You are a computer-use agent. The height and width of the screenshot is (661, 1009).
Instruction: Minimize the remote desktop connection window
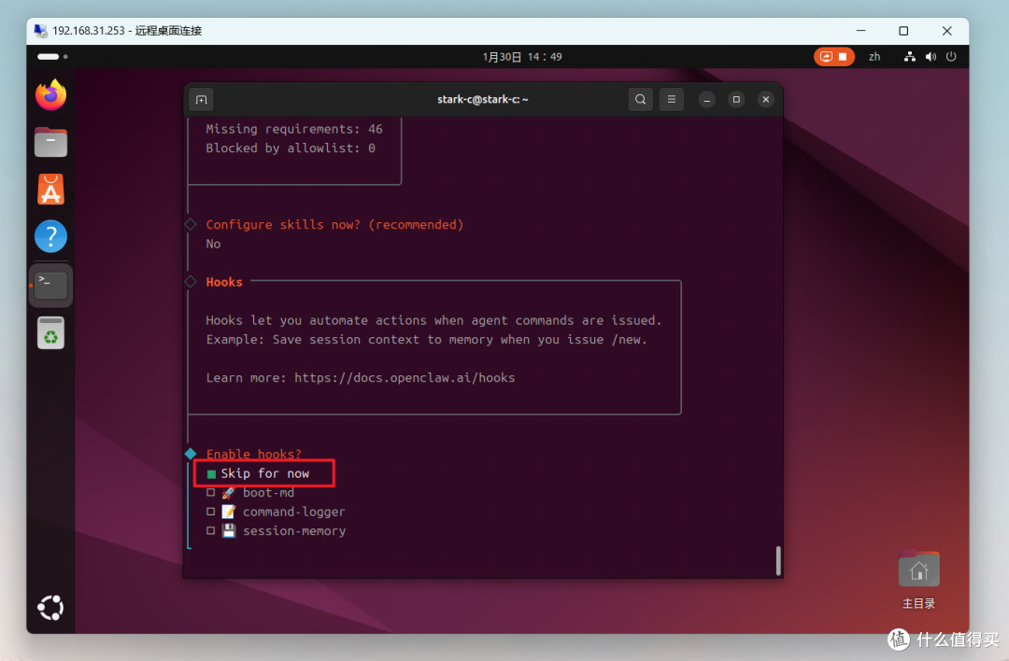(x=861, y=31)
